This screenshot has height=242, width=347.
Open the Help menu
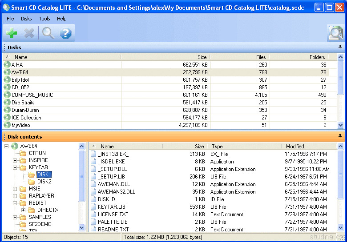pos(62,19)
